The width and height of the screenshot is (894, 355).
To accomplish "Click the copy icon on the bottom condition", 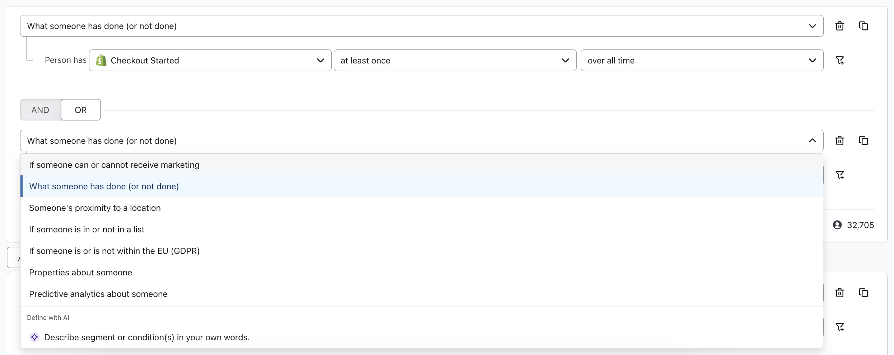I will [863, 293].
